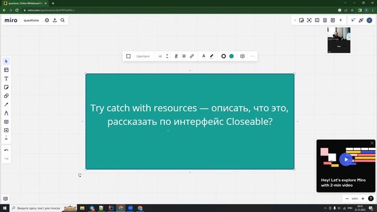
Task: Select the Text tool
Action: (6, 78)
